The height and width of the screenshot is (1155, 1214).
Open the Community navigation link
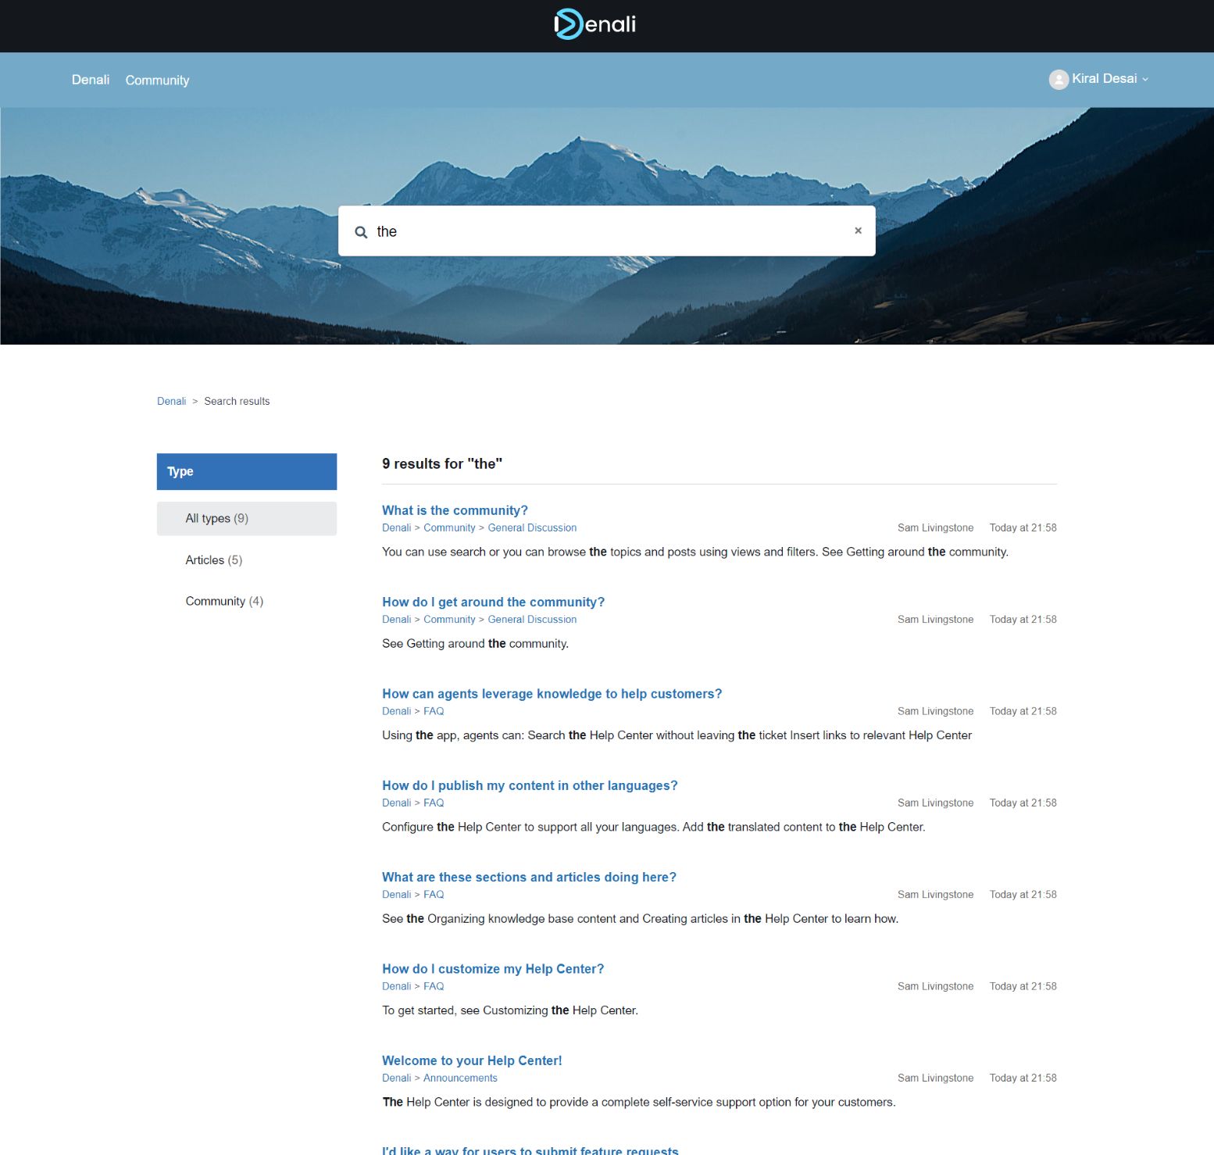157,80
